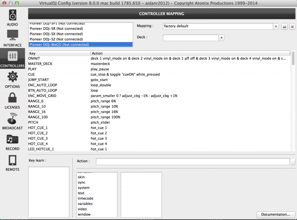Open the Options gear icon
Image resolution: width=297 pixels, height=220 pixels.
click(13, 77)
